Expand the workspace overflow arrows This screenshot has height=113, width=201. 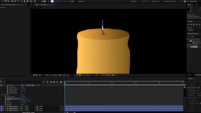pos(182,1)
